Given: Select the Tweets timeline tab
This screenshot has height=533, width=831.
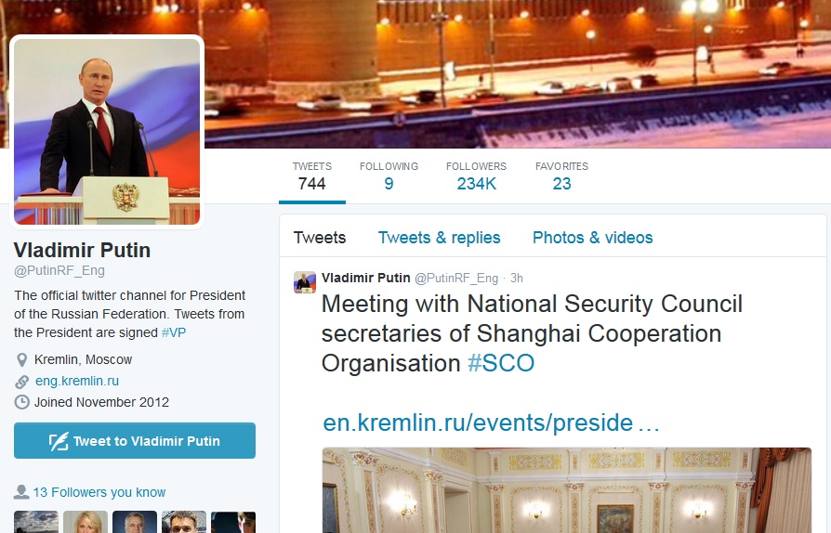Looking at the screenshot, I should coord(320,238).
